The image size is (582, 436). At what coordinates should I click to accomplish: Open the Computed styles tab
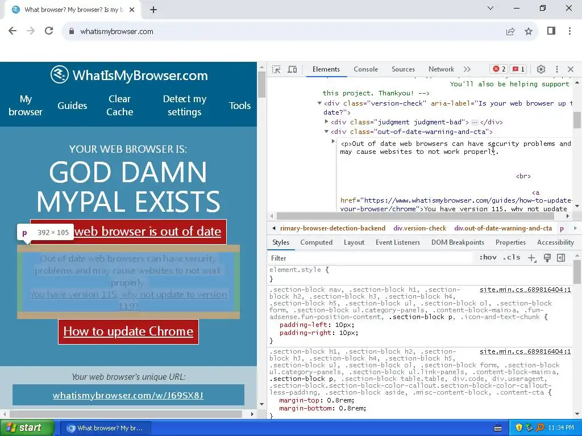[316, 242]
